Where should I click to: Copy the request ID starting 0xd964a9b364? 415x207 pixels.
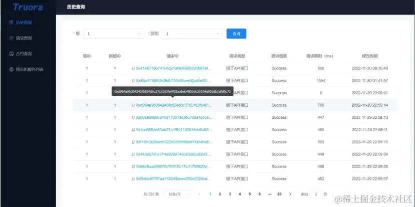[x=133, y=105]
